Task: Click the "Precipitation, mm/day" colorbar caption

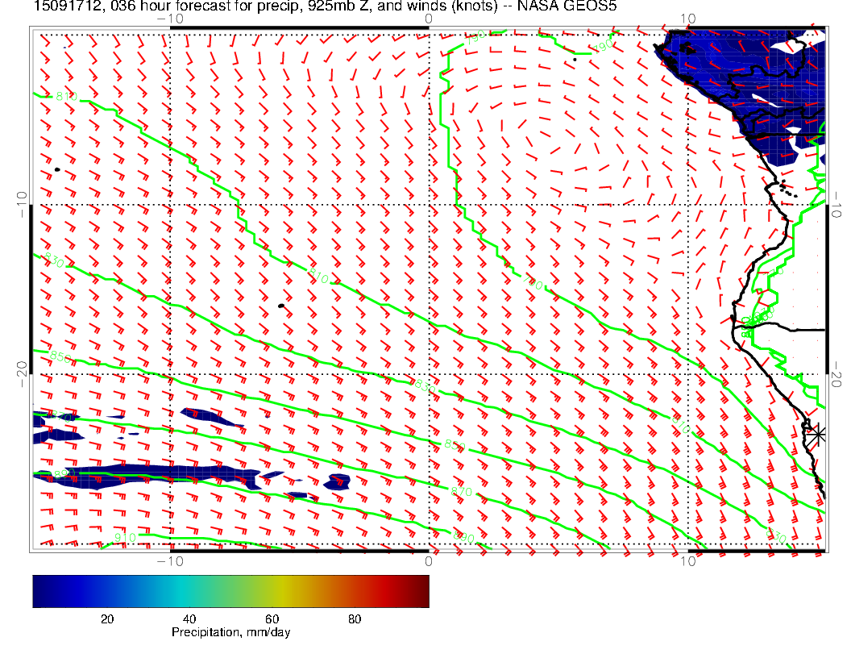Action: click(230, 633)
